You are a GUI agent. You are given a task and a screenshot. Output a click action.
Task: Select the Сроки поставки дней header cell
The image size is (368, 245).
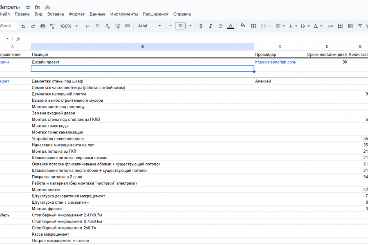tap(327, 54)
